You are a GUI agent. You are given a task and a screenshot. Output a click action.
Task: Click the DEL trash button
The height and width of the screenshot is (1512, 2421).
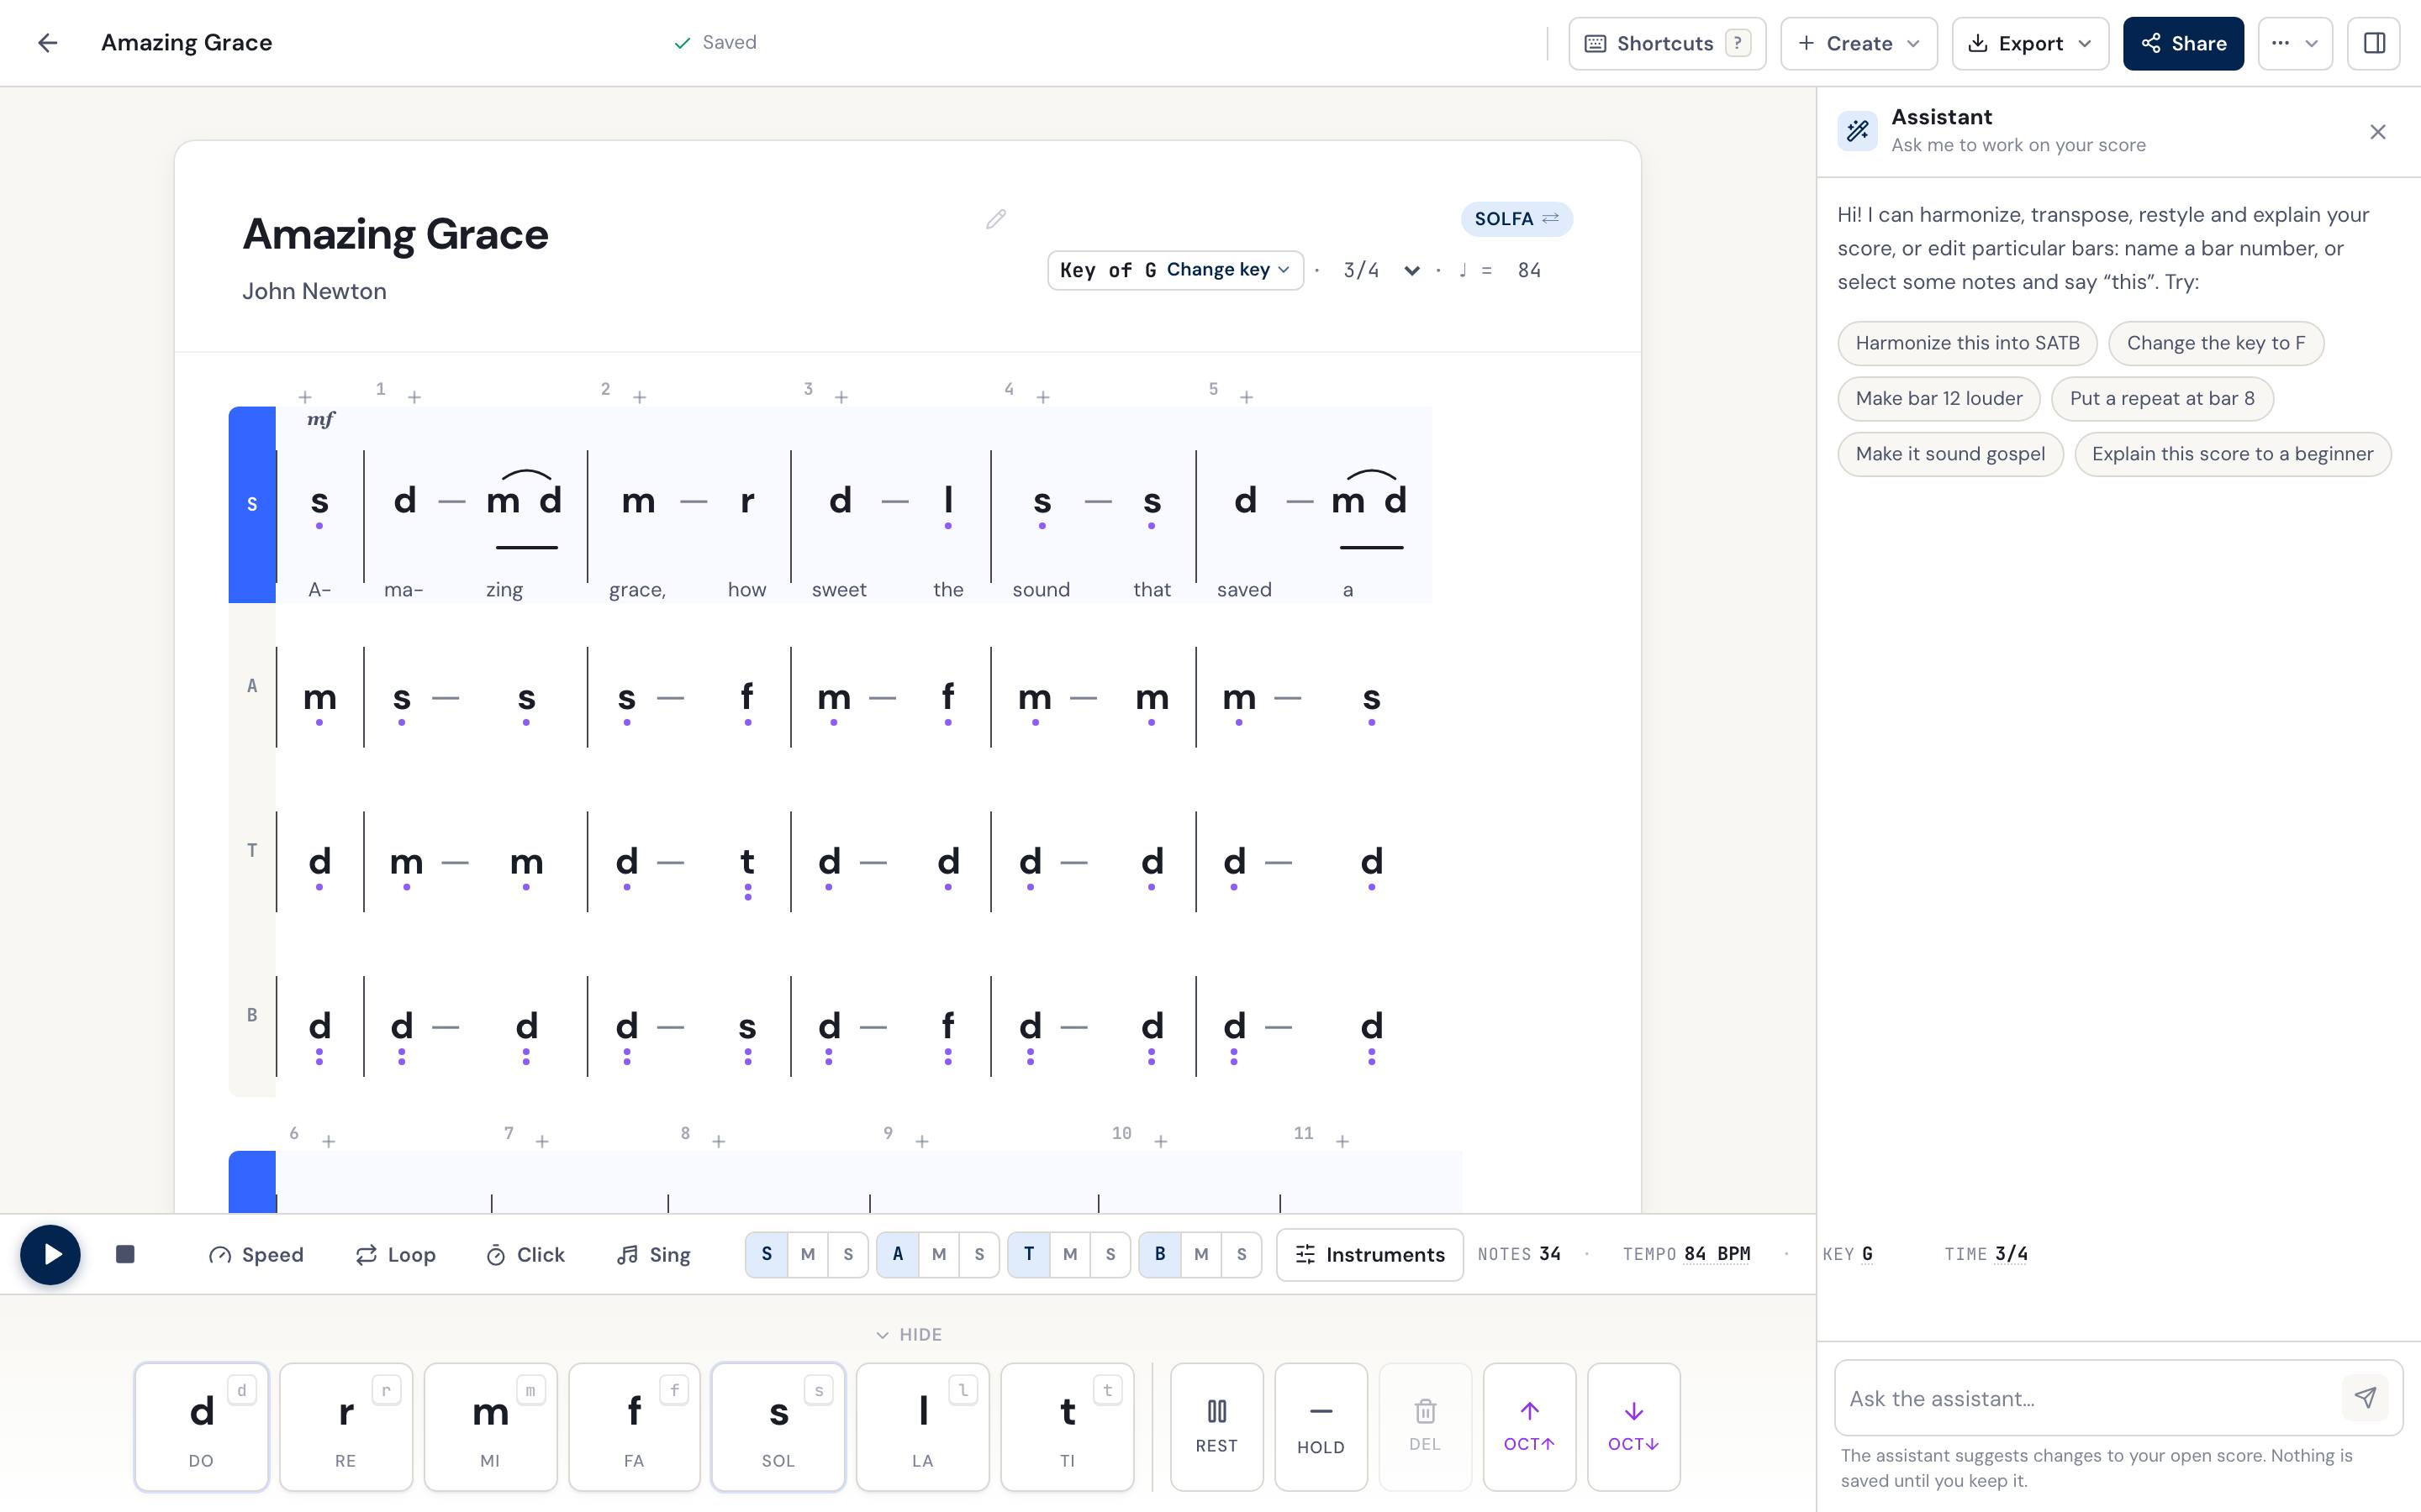(x=1425, y=1426)
